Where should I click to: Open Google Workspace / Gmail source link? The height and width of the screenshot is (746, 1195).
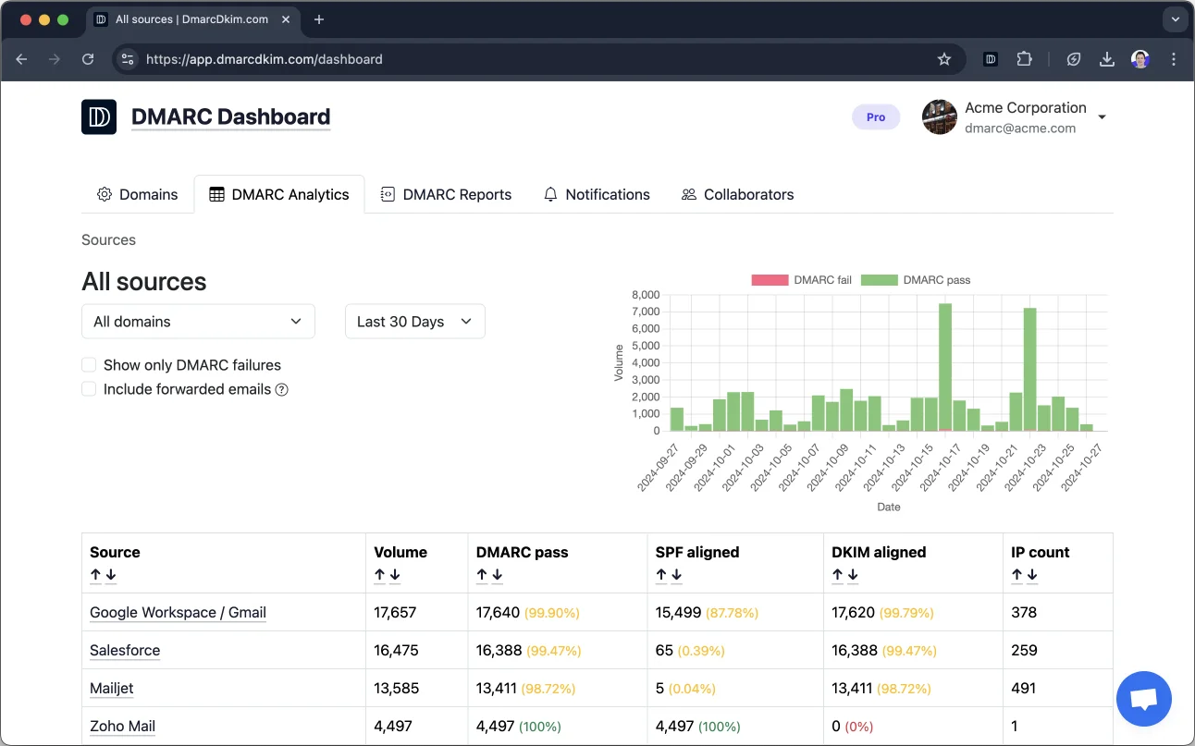pos(178,612)
